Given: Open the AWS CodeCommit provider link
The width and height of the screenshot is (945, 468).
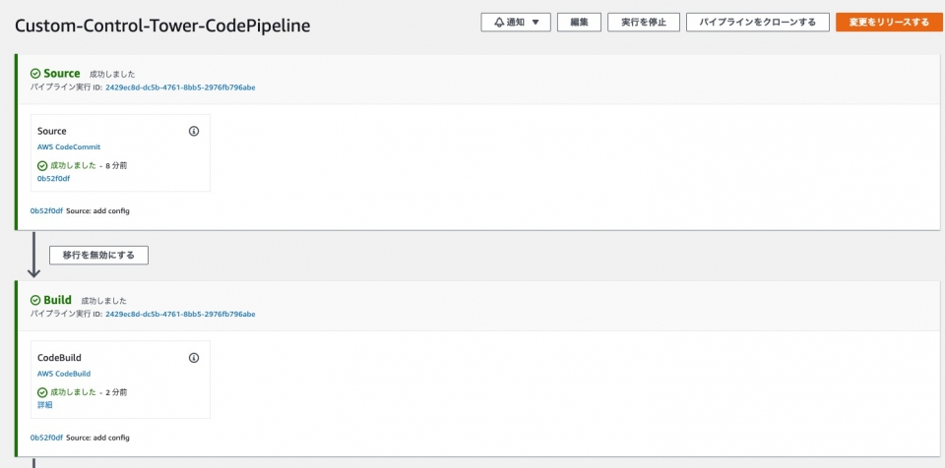Looking at the screenshot, I should click(69, 147).
